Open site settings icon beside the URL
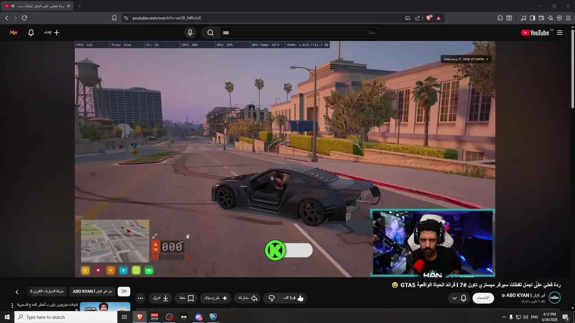The image size is (575, 323). (x=126, y=18)
